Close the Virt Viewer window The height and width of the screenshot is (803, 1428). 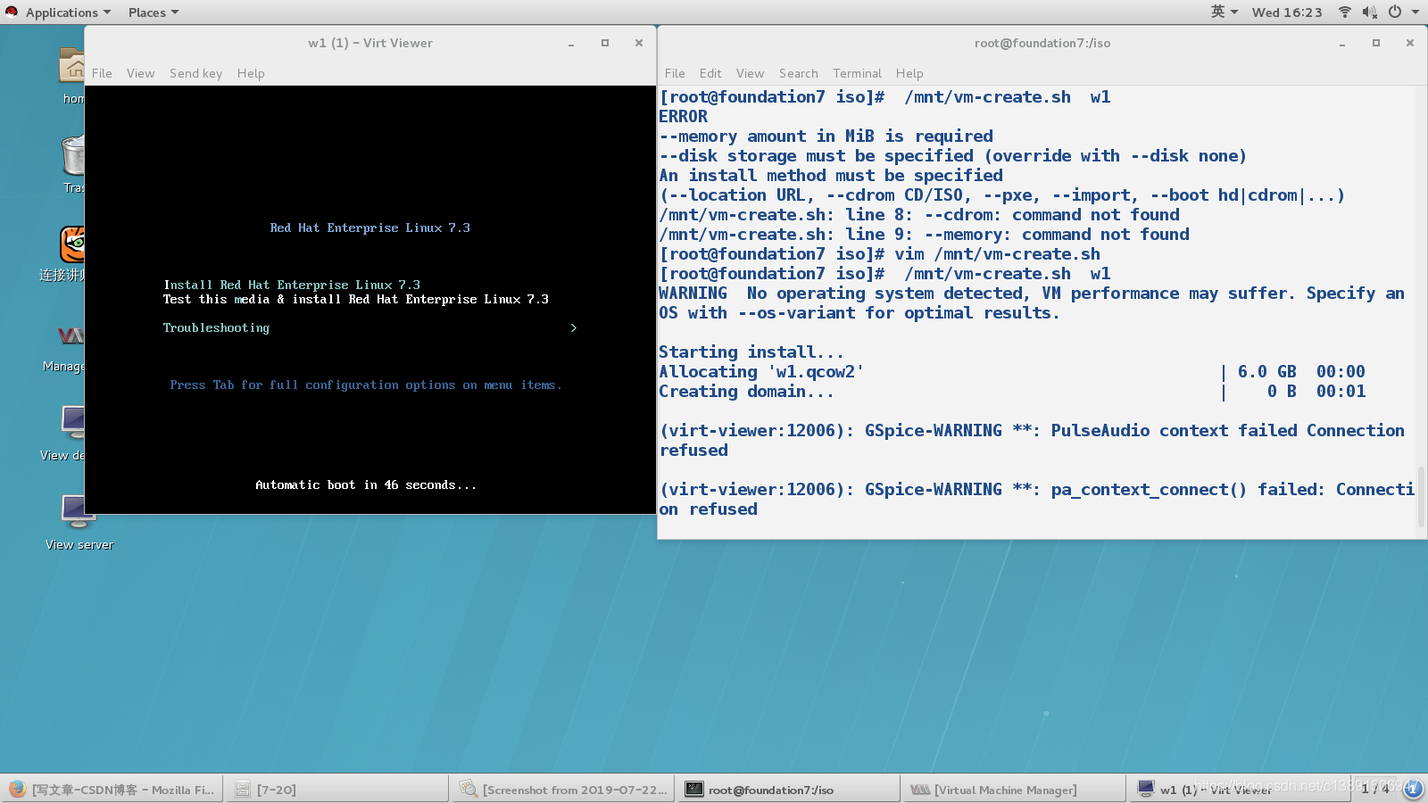(639, 43)
